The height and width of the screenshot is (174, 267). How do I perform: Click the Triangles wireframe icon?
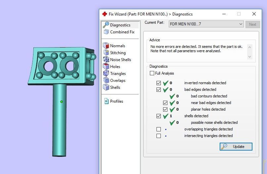tap(106, 73)
